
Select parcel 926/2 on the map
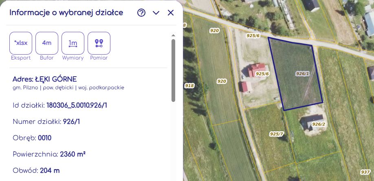pos(319,124)
